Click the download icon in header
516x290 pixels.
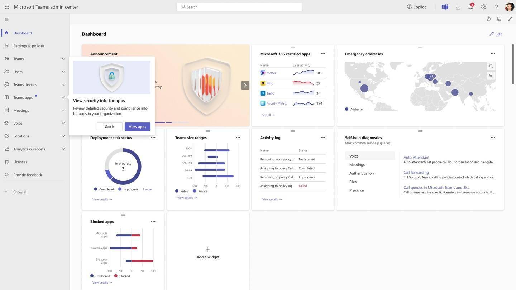tap(458, 6)
